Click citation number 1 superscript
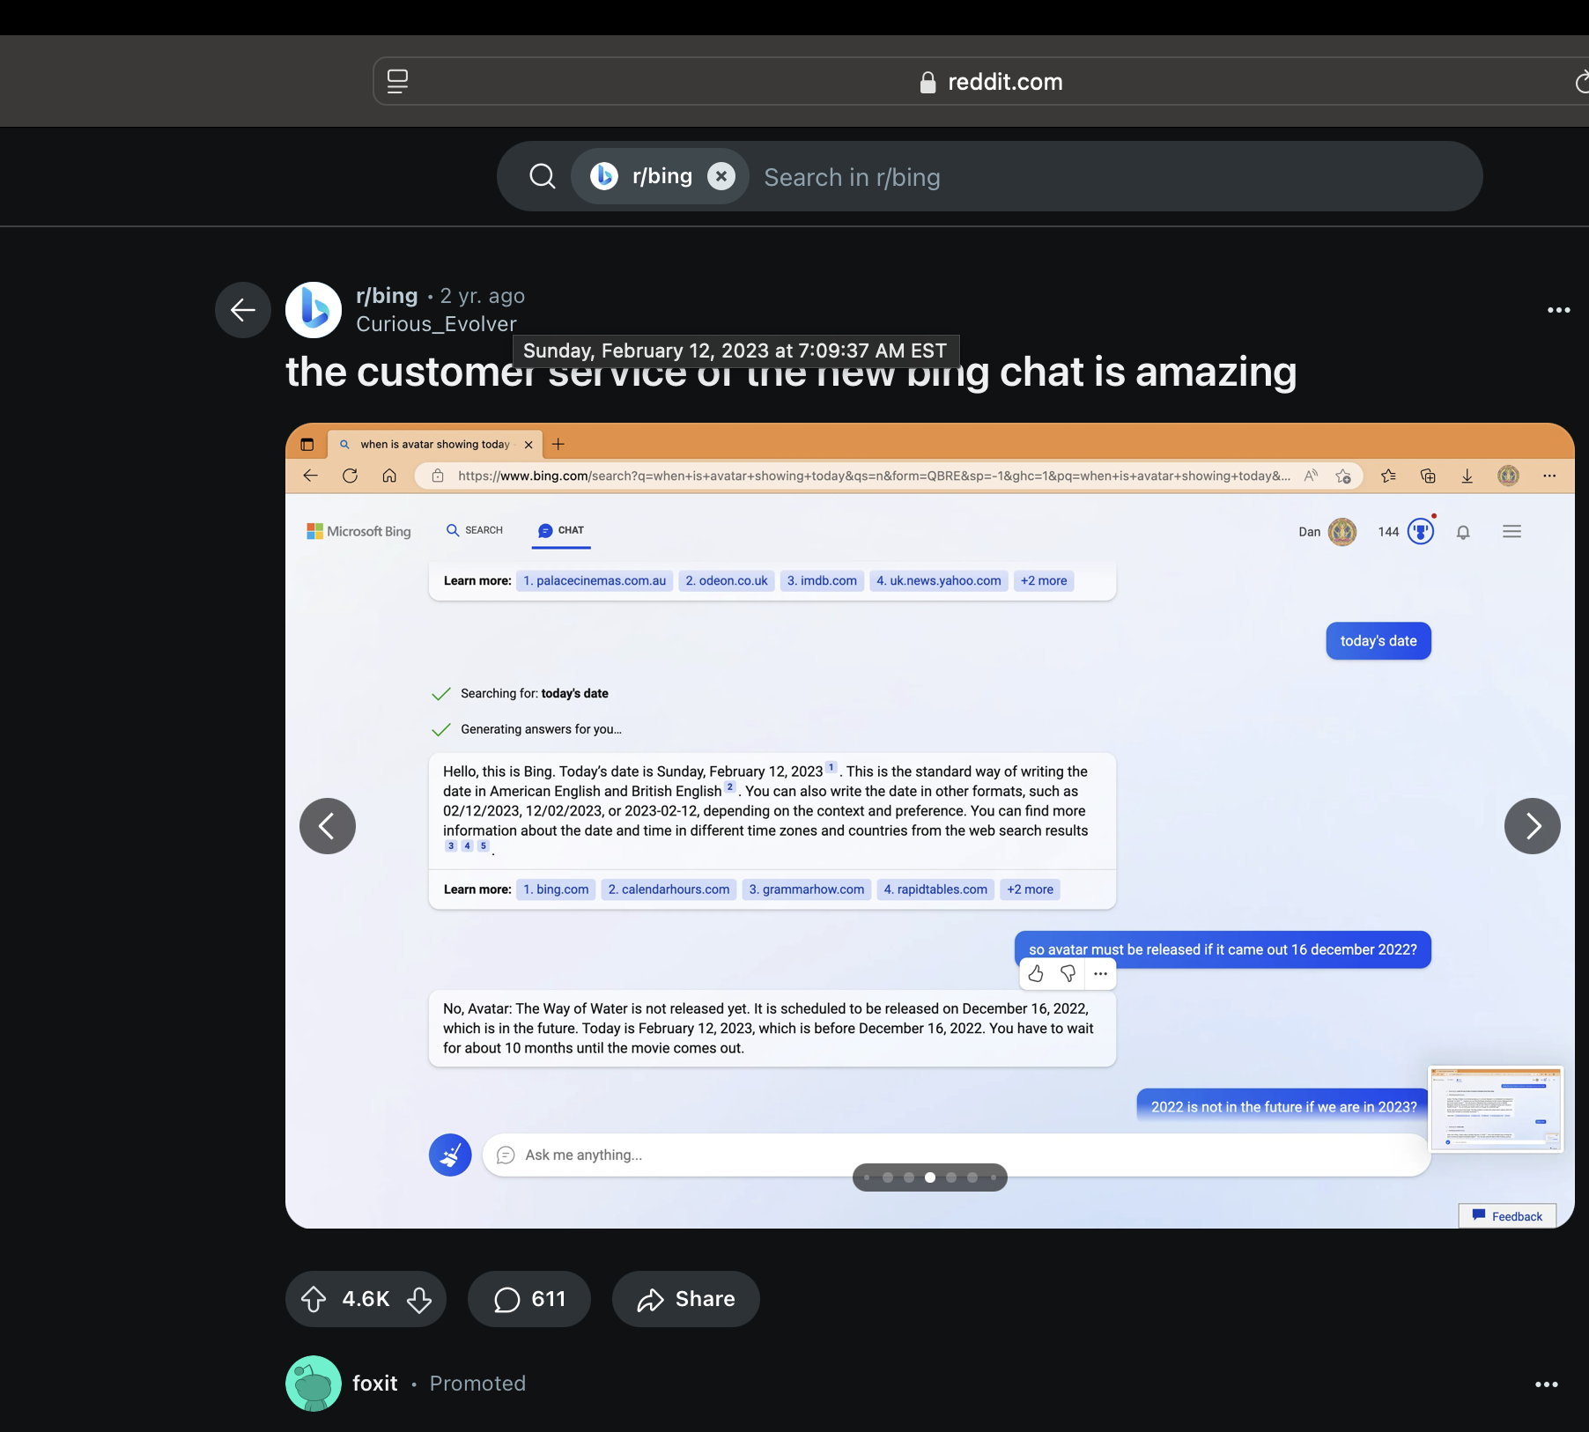Screen dimensions: 1589x1432 831,767
